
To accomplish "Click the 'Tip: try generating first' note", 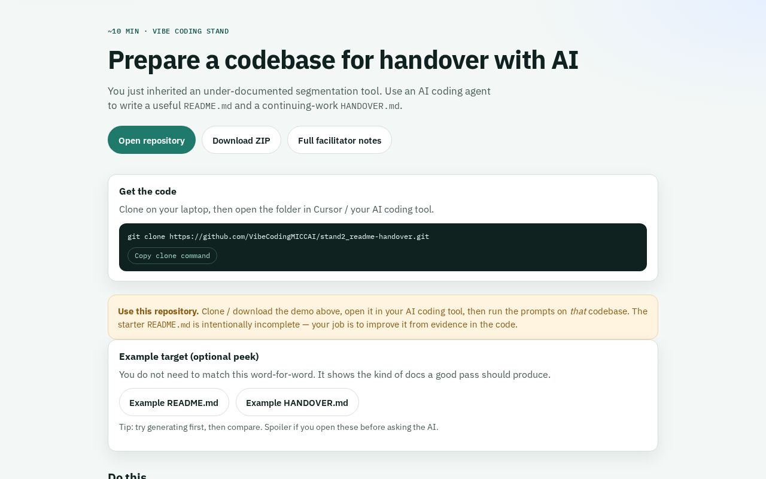I will [x=279, y=428].
